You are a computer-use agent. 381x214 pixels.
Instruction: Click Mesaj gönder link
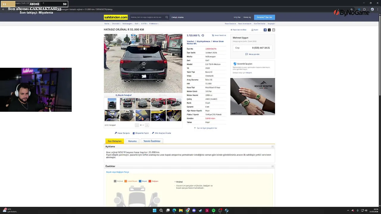(252, 54)
